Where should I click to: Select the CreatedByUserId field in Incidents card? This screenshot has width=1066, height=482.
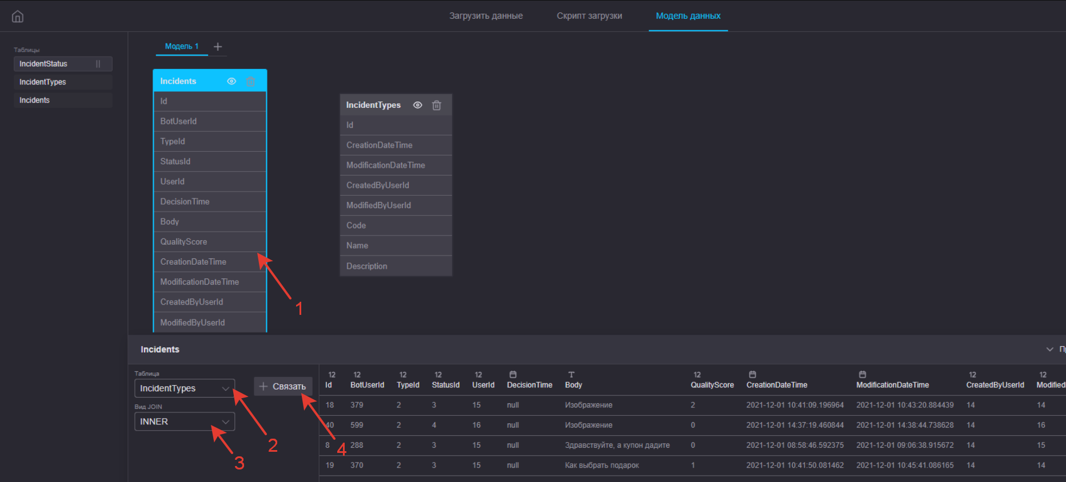click(x=210, y=302)
